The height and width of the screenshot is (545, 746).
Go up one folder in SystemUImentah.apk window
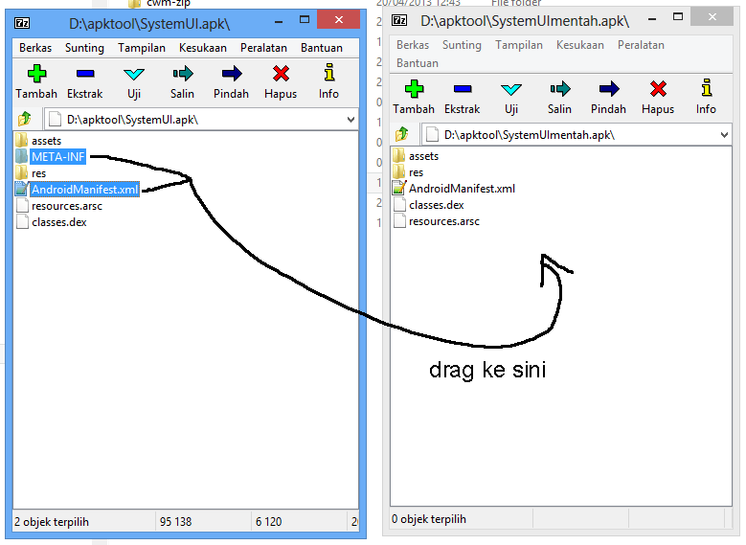tap(402, 134)
